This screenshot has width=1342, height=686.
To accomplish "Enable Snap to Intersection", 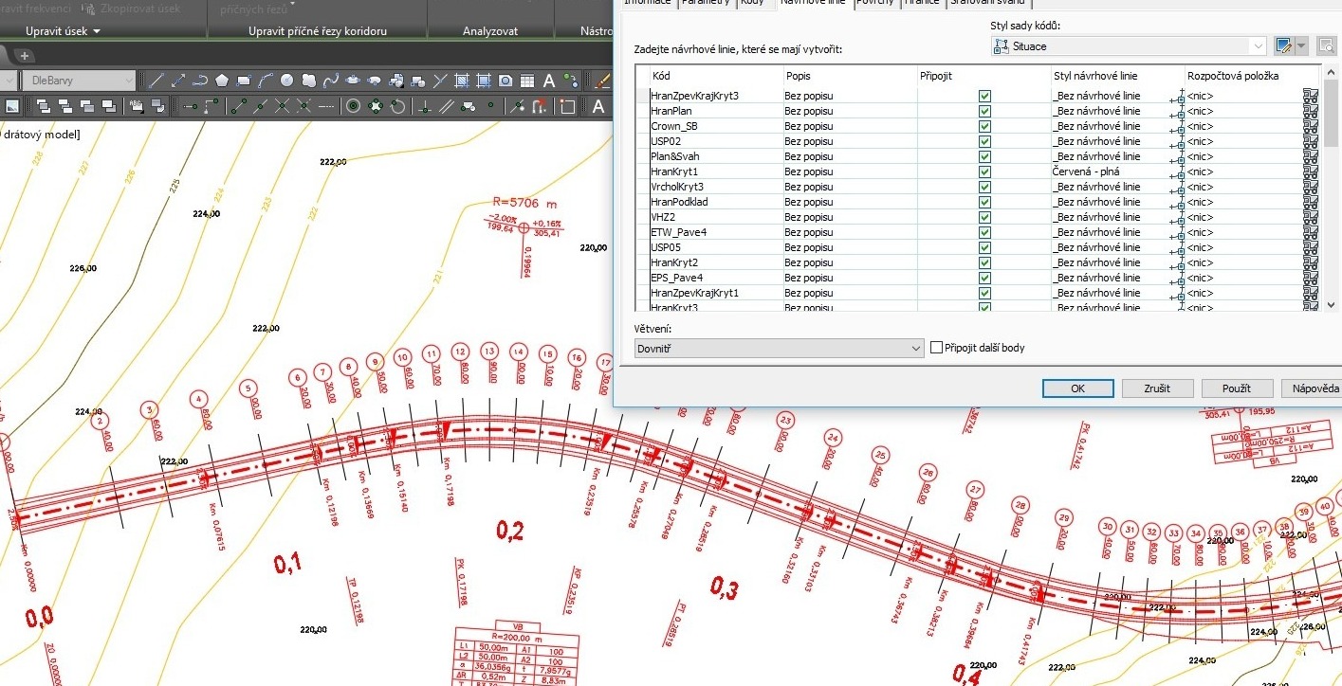I will [282, 107].
